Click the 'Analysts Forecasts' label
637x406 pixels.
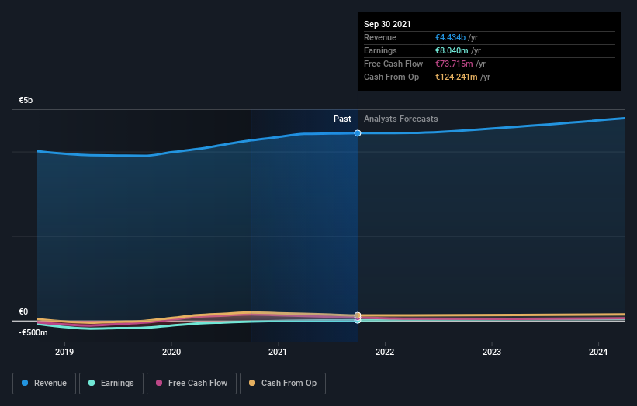click(x=401, y=119)
